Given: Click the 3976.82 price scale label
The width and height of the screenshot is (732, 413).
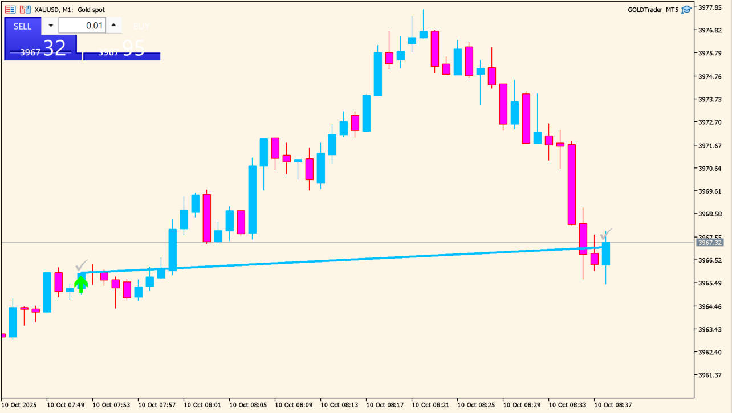Looking at the screenshot, I should pos(710,30).
